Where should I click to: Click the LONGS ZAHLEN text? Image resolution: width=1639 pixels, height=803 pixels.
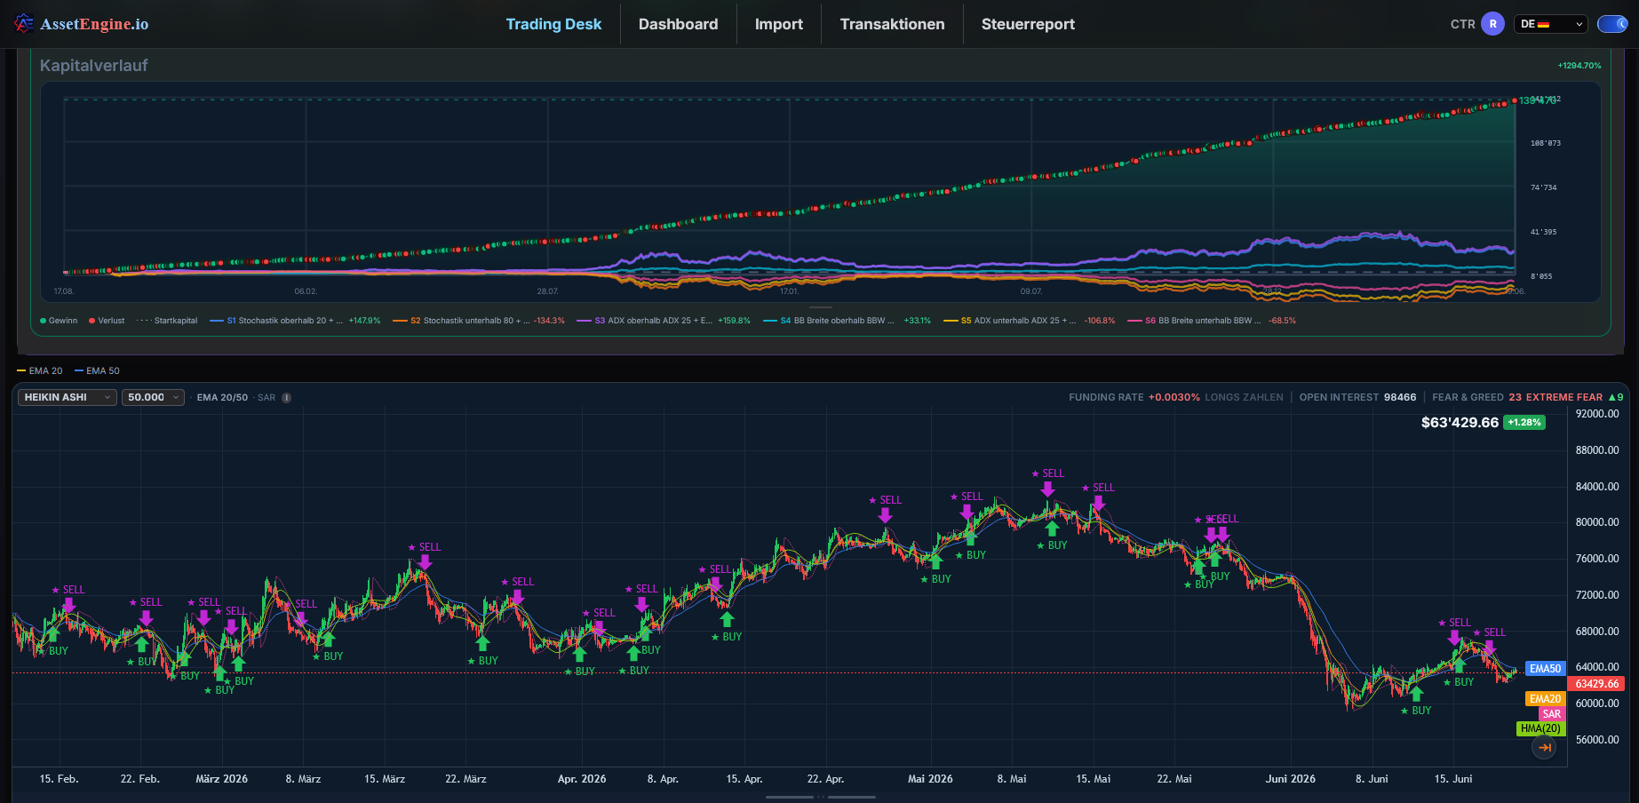click(1244, 398)
